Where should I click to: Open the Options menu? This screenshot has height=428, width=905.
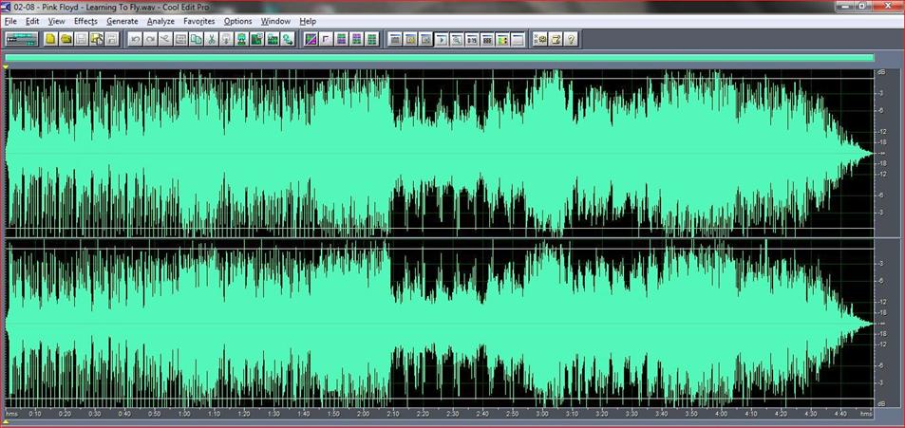(237, 21)
